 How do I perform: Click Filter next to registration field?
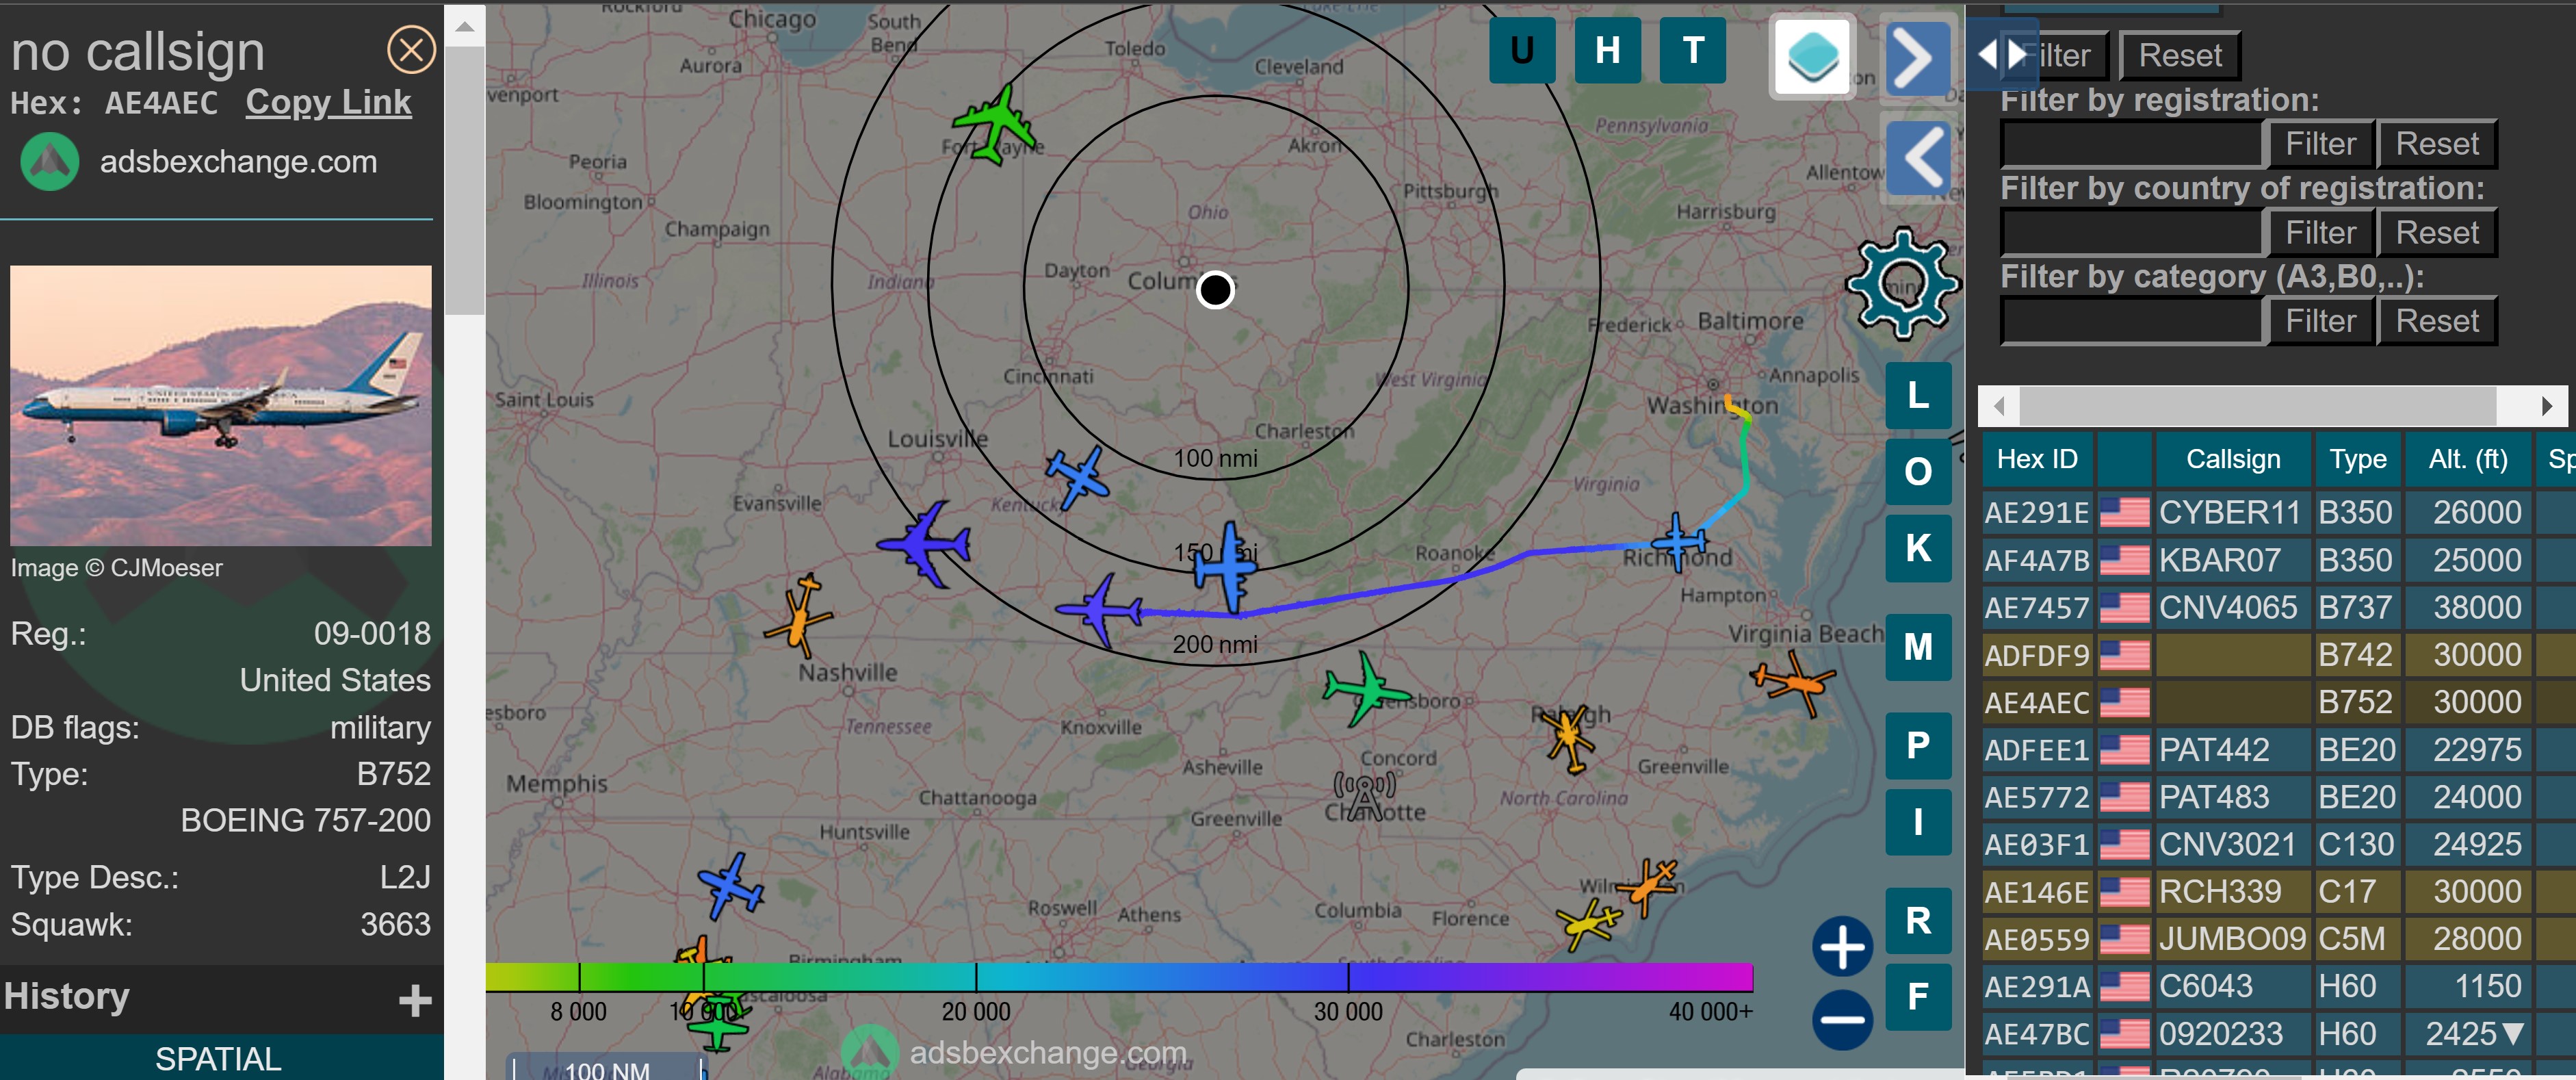pos(2320,144)
